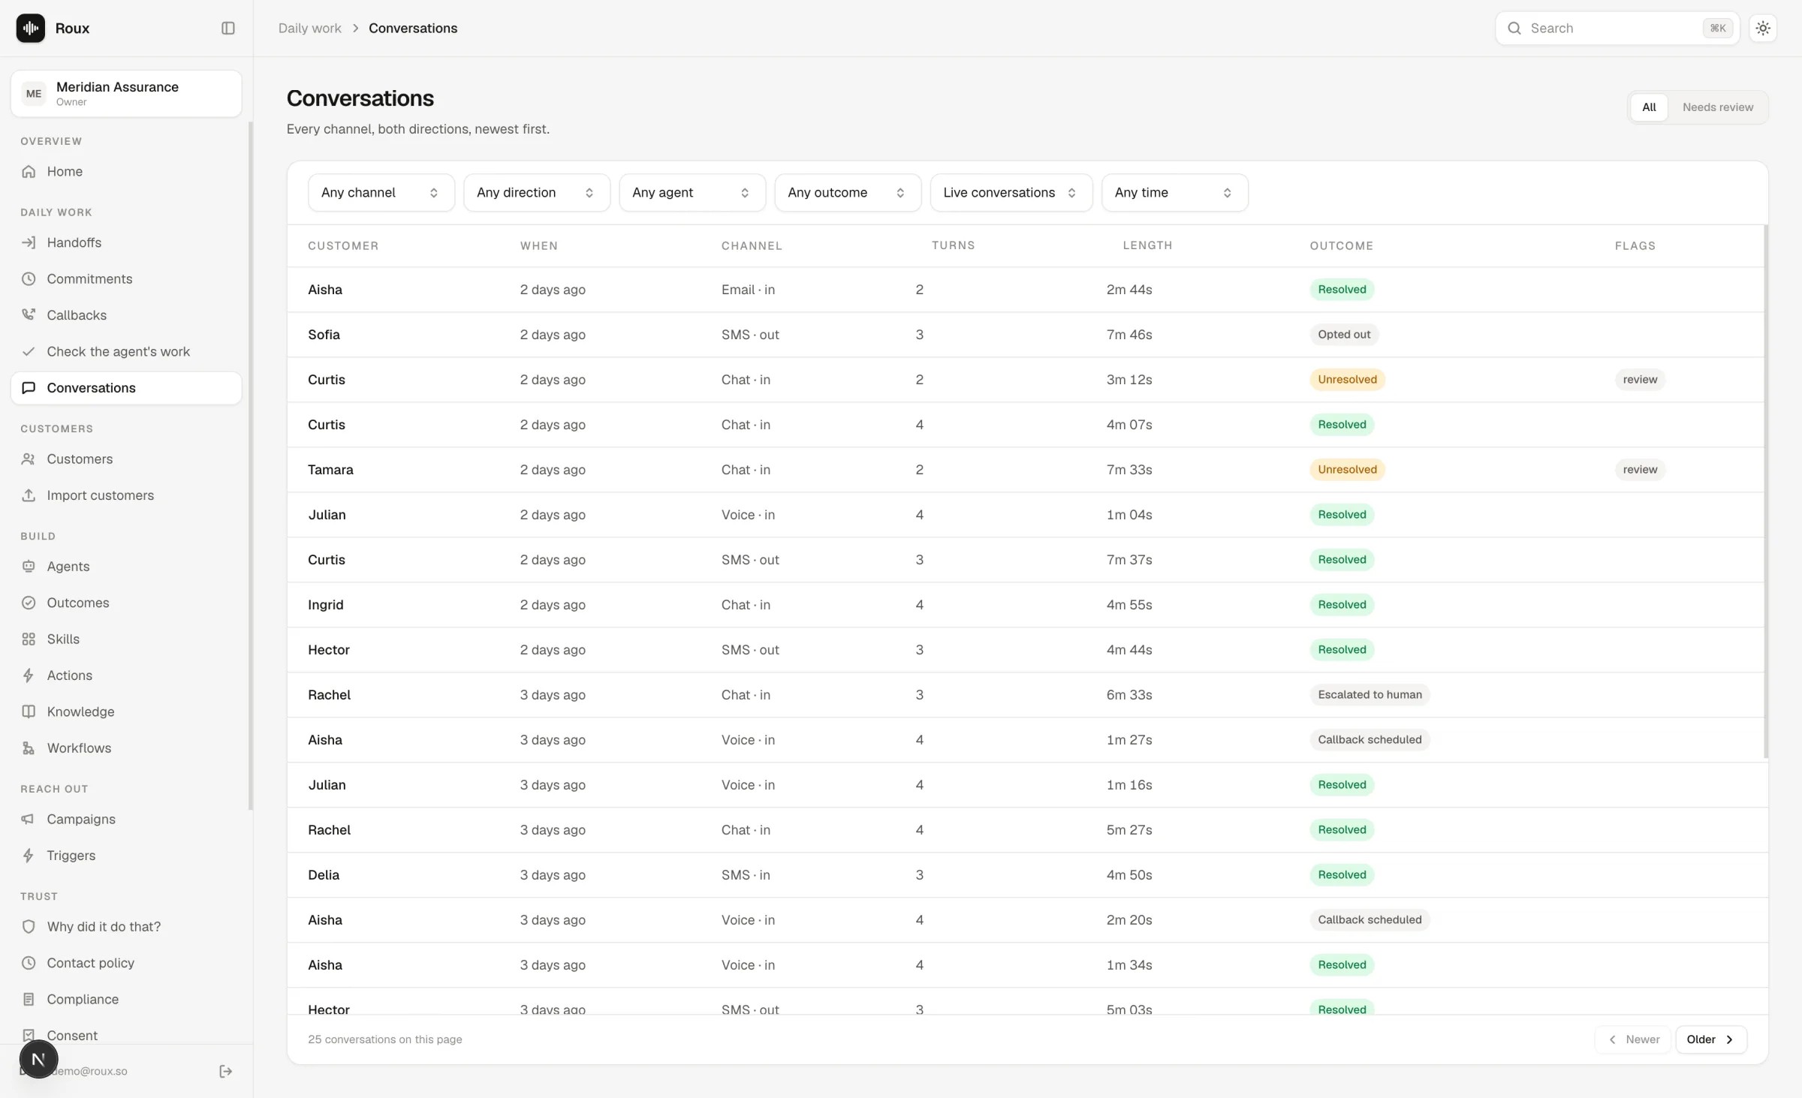Open Contact policy in the sidebar
This screenshot has height=1098, width=1802.
coord(126,963)
